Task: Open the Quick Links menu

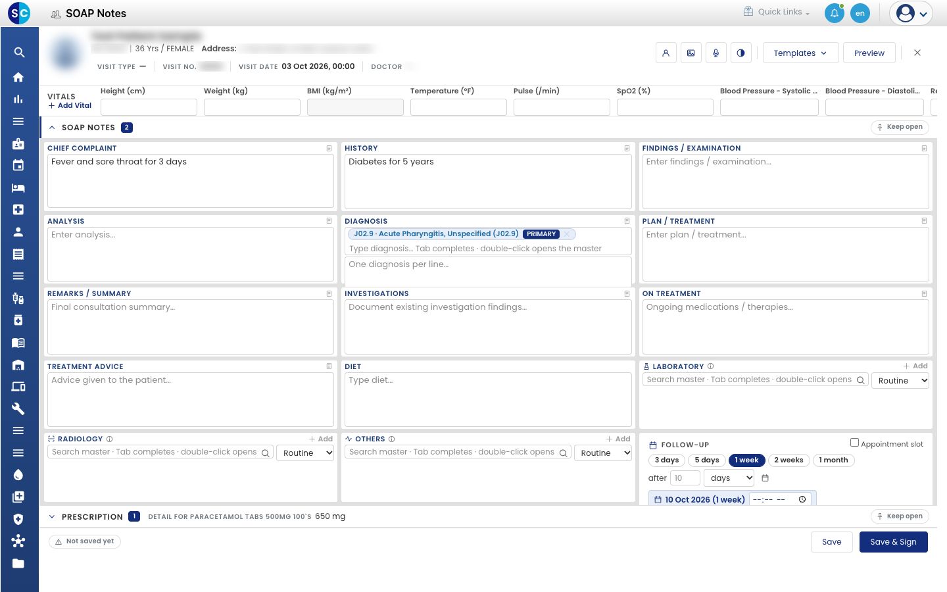Action: click(777, 12)
